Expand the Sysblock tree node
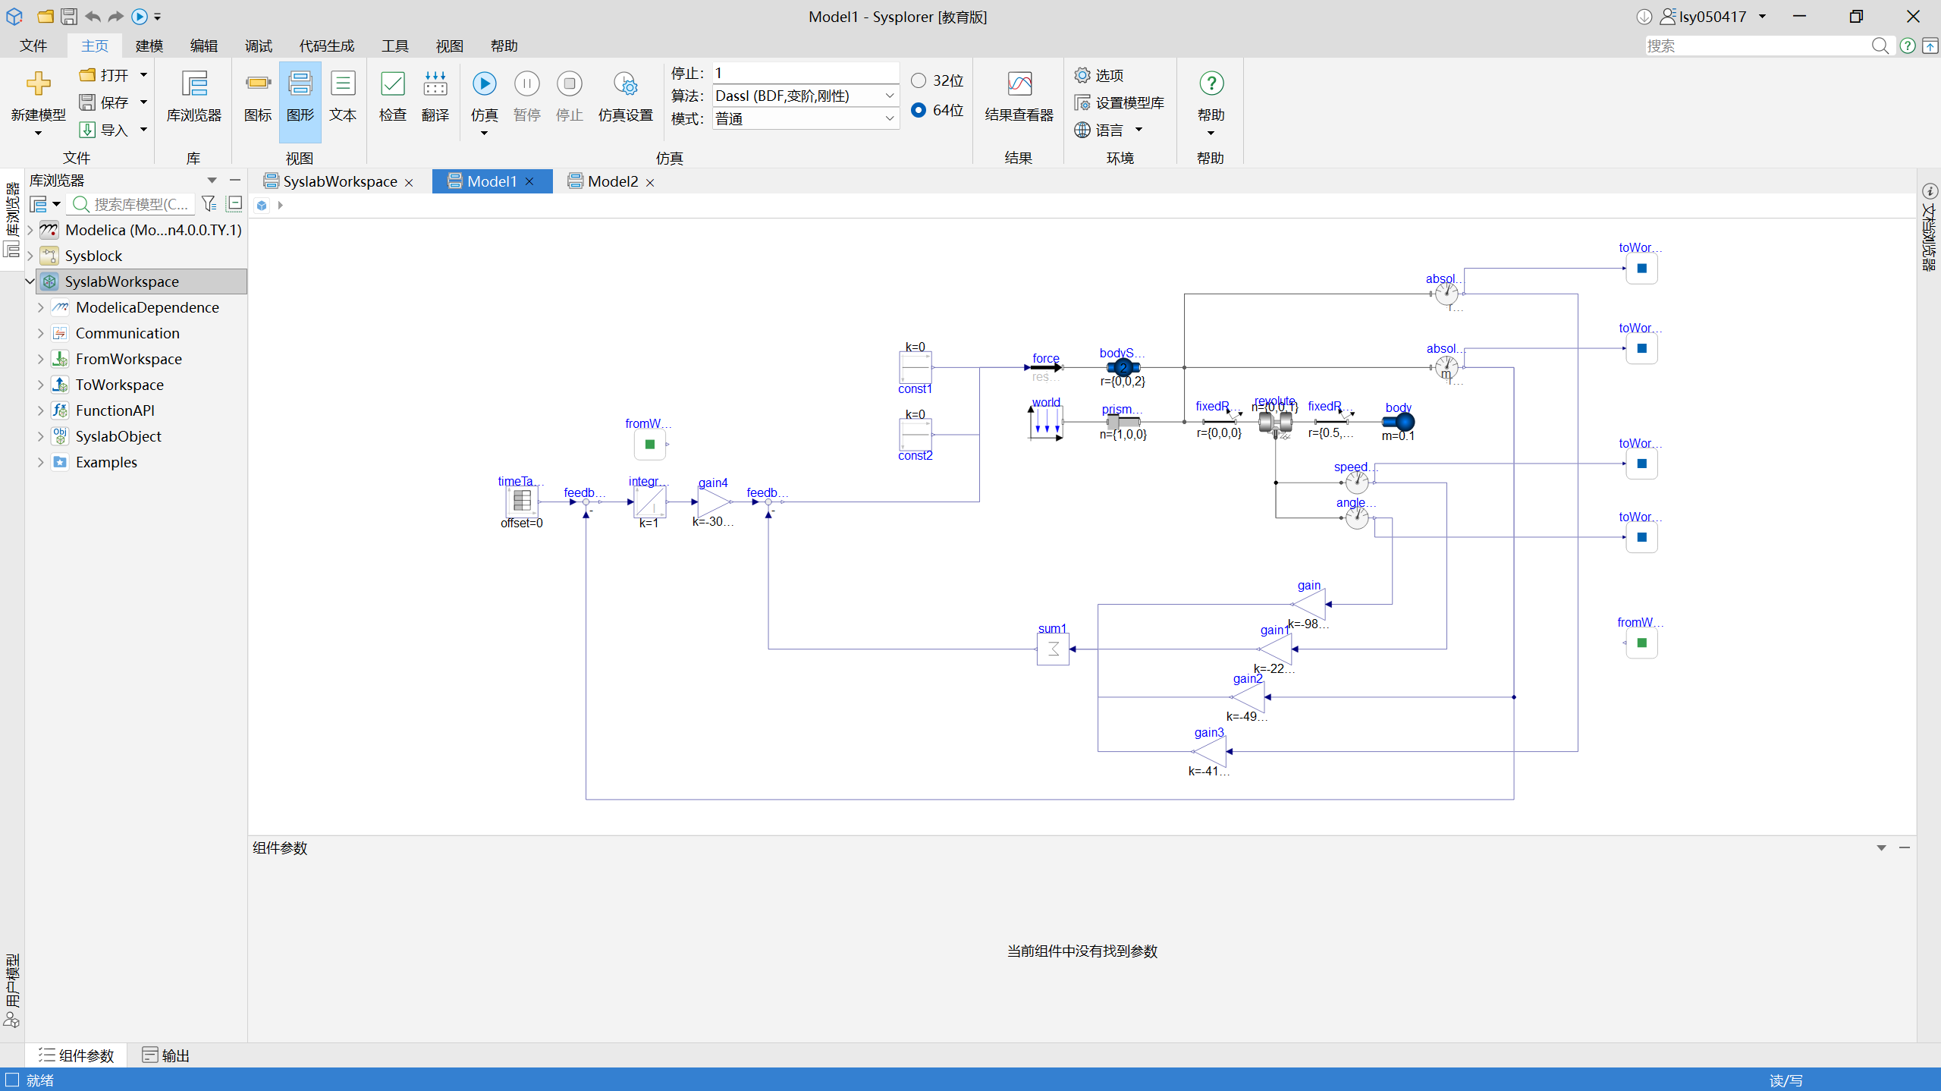 coord(30,256)
